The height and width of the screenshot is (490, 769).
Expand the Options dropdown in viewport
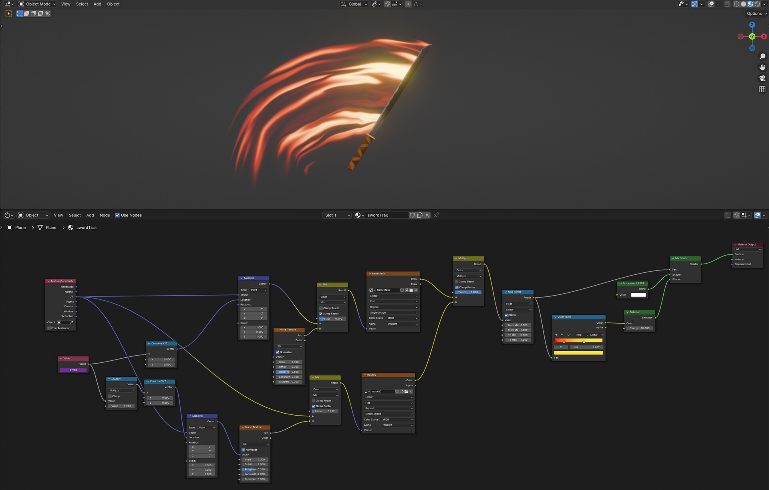tap(756, 14)
